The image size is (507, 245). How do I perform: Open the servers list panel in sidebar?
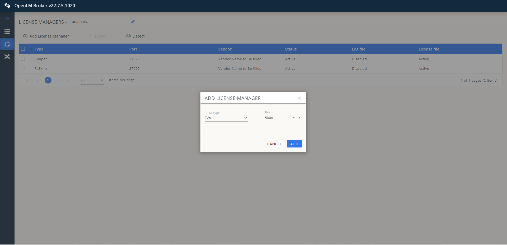tap(7, 31)
